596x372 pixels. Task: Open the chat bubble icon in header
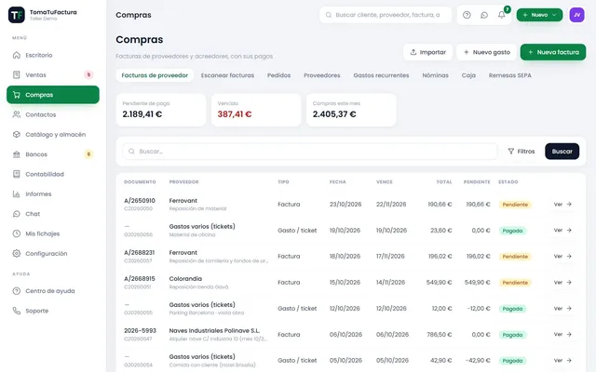484,15
